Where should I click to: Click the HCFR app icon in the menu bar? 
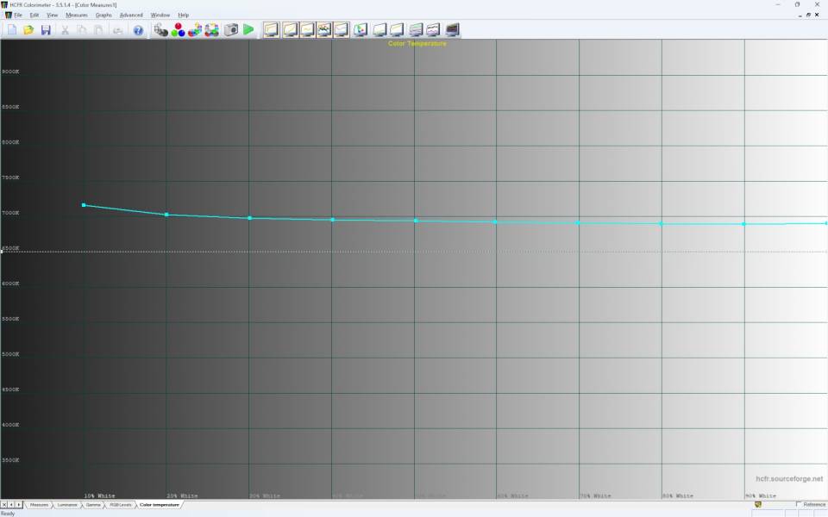[x=8, y=15]
